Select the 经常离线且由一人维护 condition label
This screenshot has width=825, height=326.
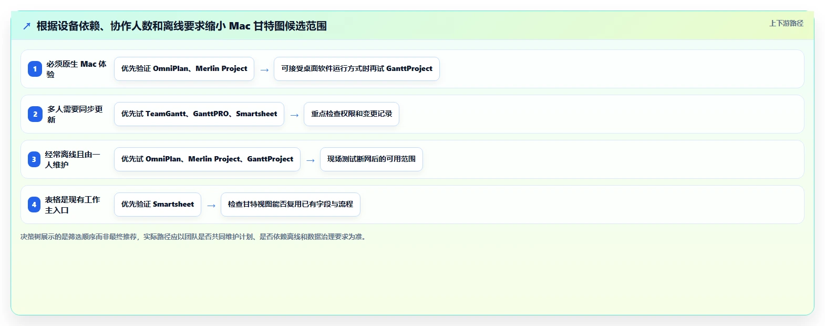tap(73, 159)
